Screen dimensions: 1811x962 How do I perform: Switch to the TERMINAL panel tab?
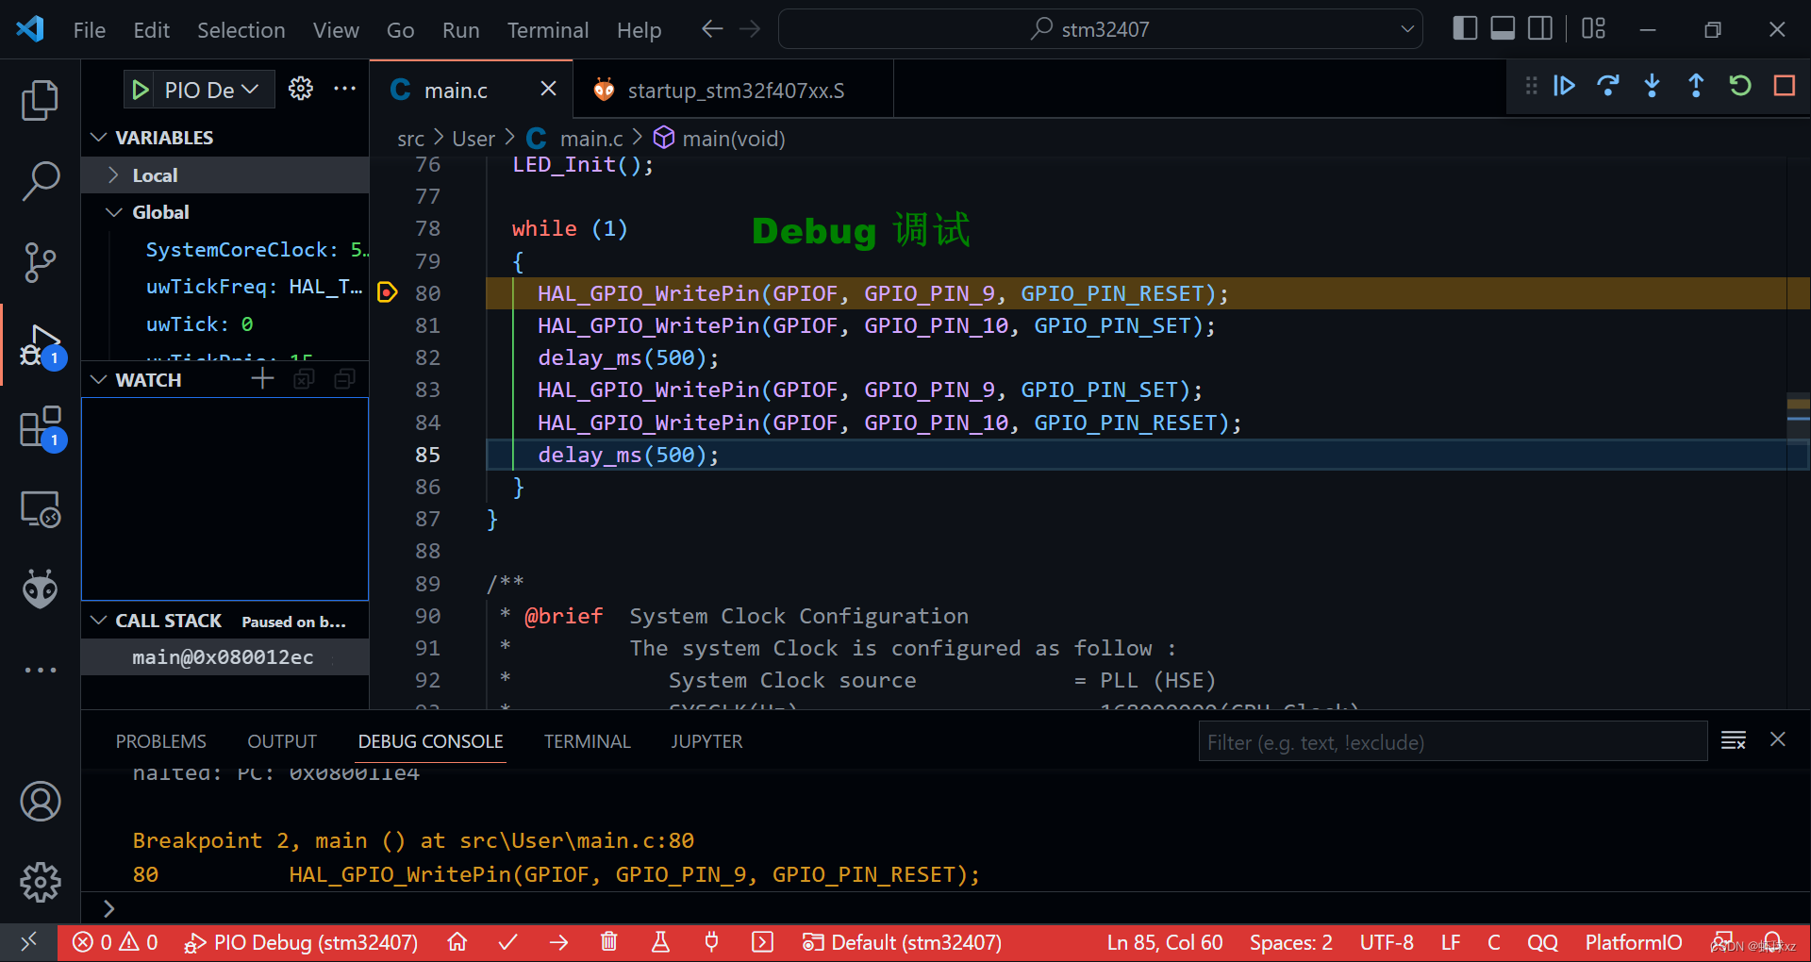[587, 741]
